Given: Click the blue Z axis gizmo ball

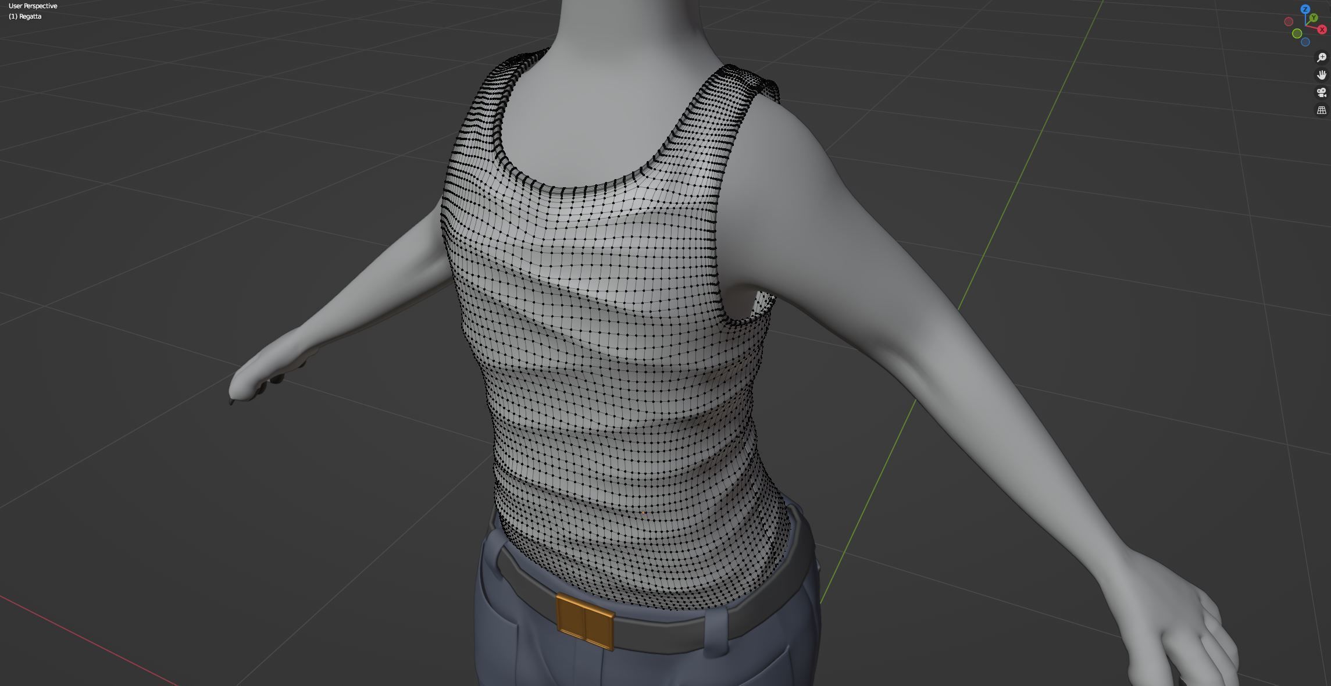Looking at the screenshot, I should pos(1305,9).
